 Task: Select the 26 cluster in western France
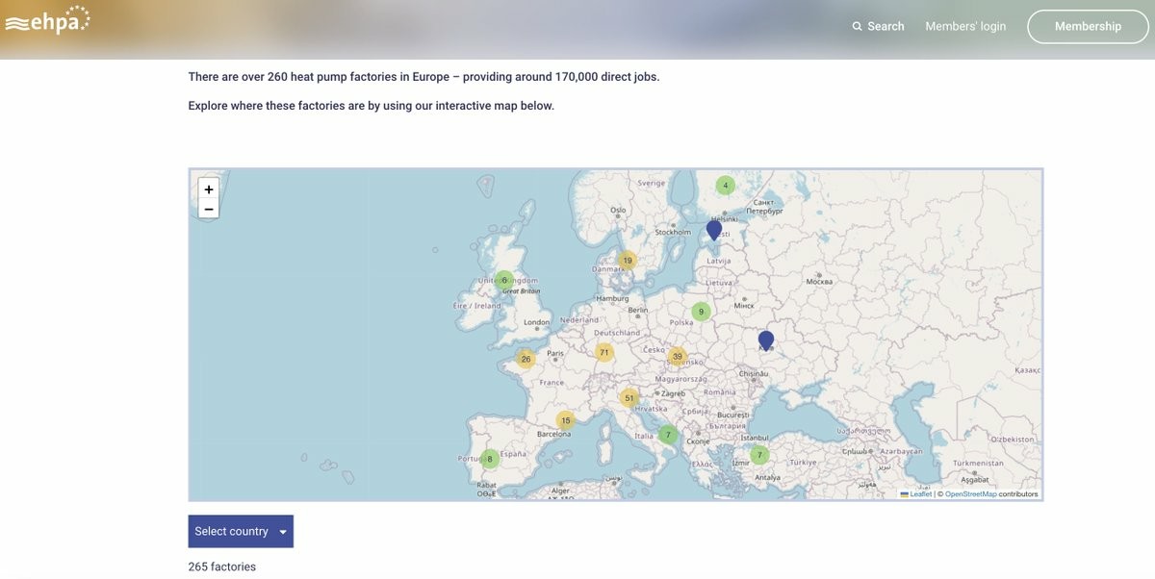click(x=526, y=360)
